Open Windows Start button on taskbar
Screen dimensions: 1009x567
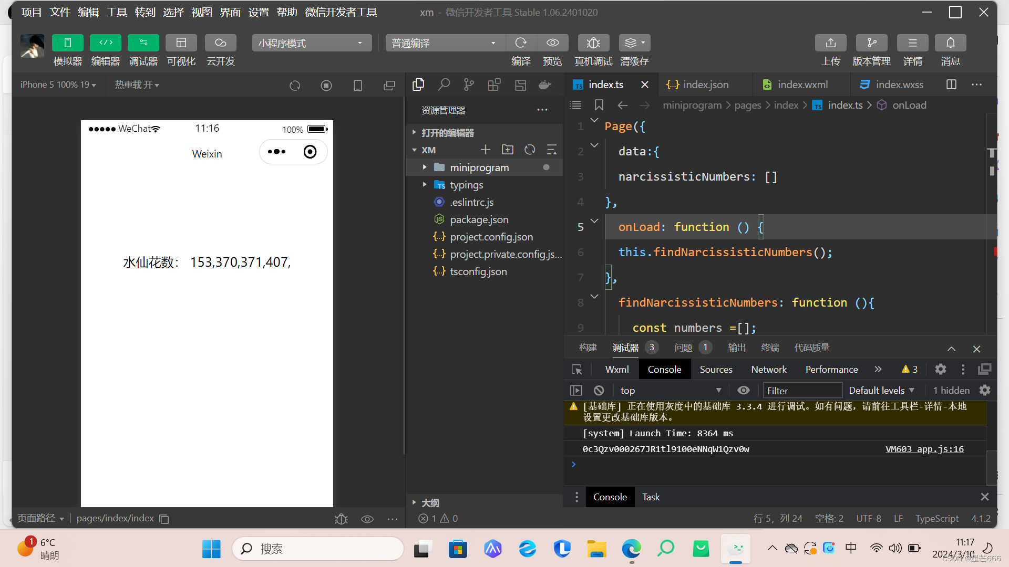coord(211,549)
